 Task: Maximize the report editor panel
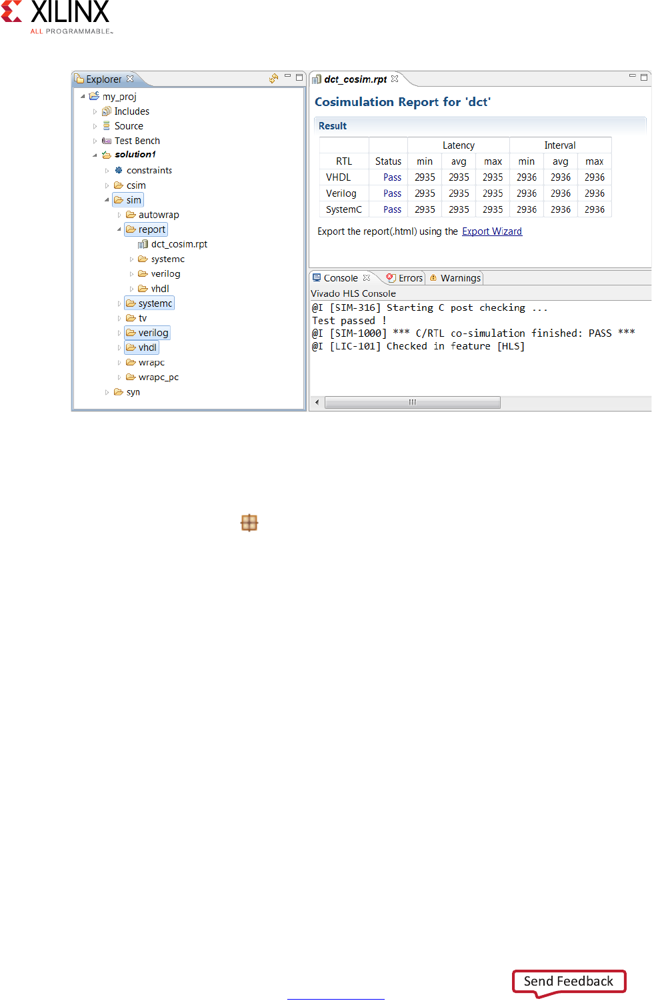(644, 77)
